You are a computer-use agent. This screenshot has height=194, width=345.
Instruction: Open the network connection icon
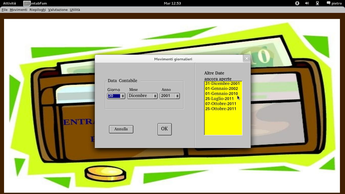pyautogui.click(x=317, y=3)
